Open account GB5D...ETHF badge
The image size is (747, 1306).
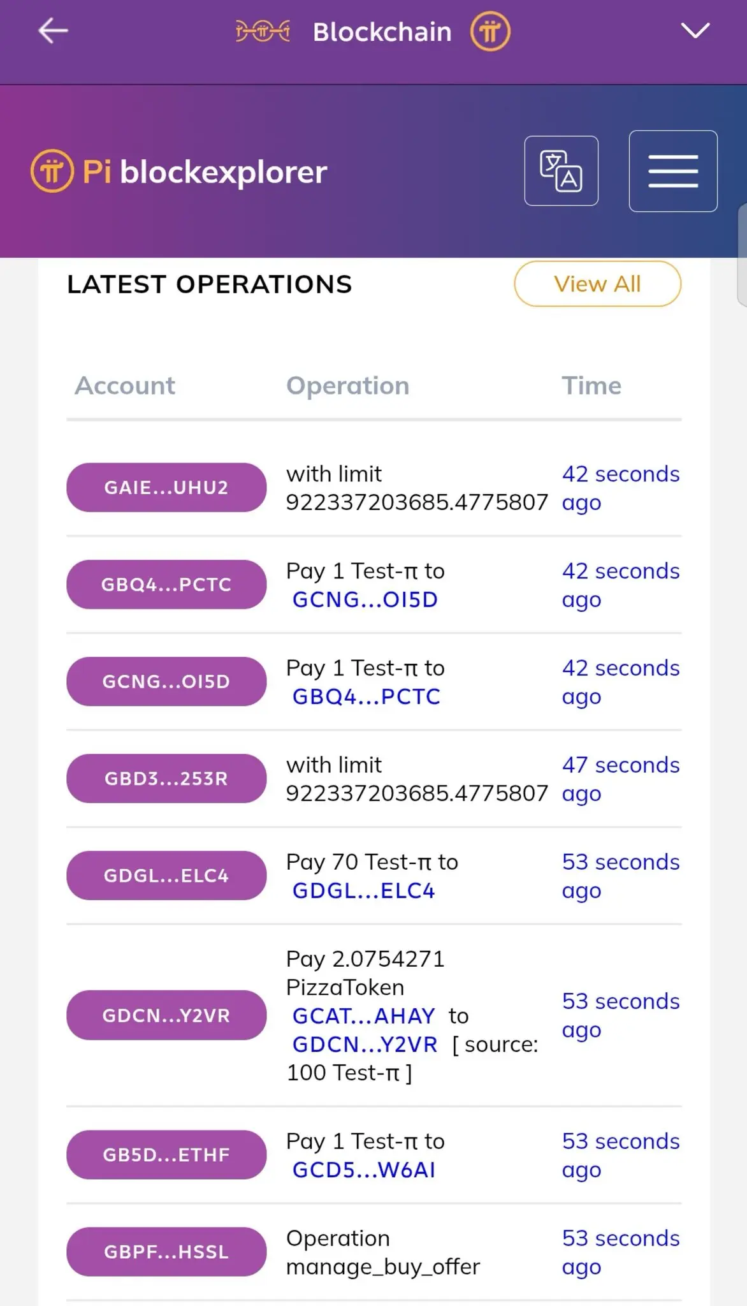point(166,1154)
